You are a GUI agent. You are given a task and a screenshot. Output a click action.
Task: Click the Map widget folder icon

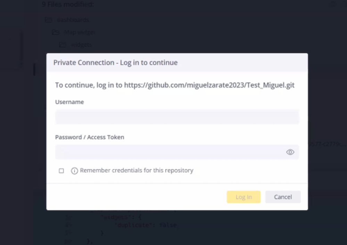pyautogui.click(x=56, y=32)
